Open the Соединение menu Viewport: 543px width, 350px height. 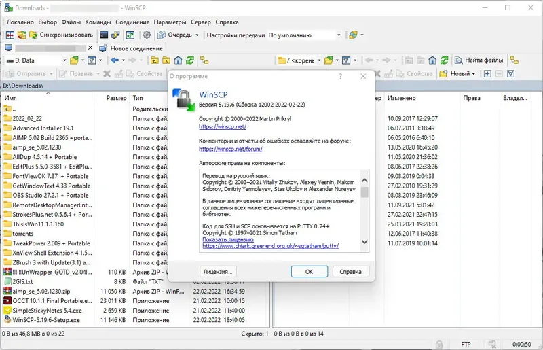pyautogui.click(x=132, y=22)
